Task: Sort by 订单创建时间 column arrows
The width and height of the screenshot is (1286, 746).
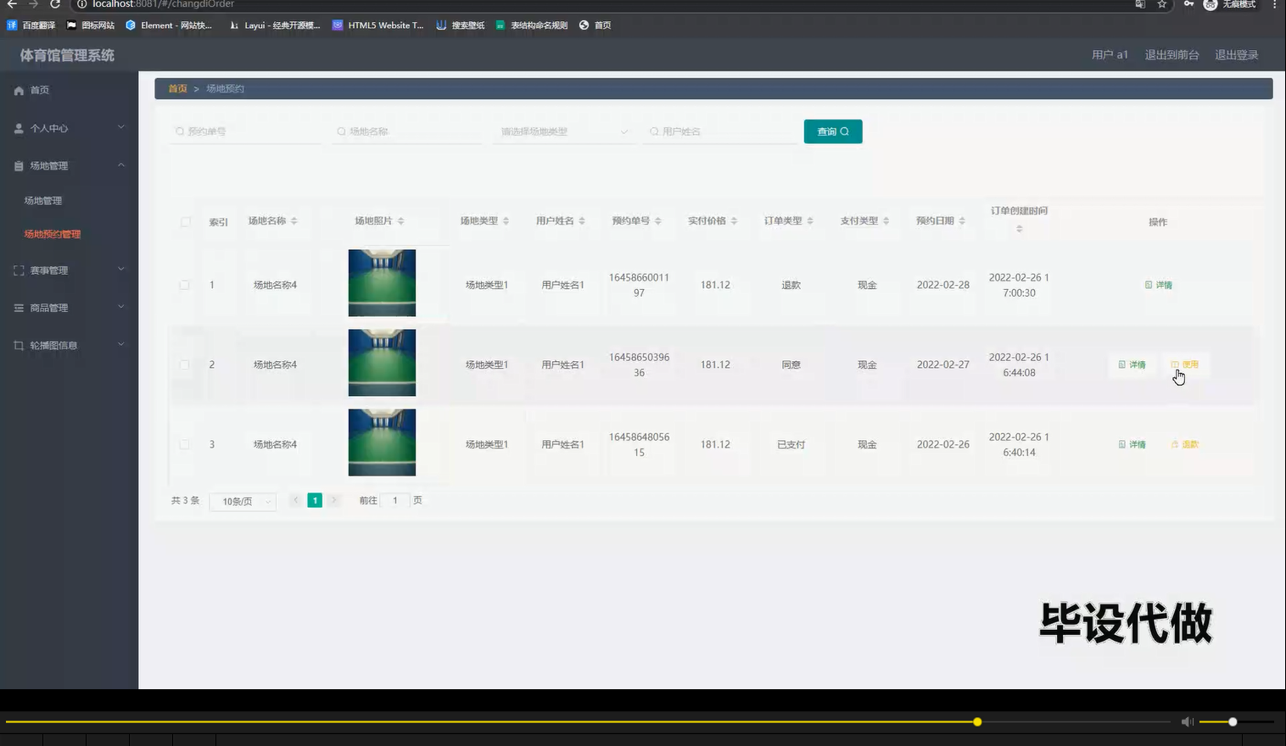Action: 1019,229
